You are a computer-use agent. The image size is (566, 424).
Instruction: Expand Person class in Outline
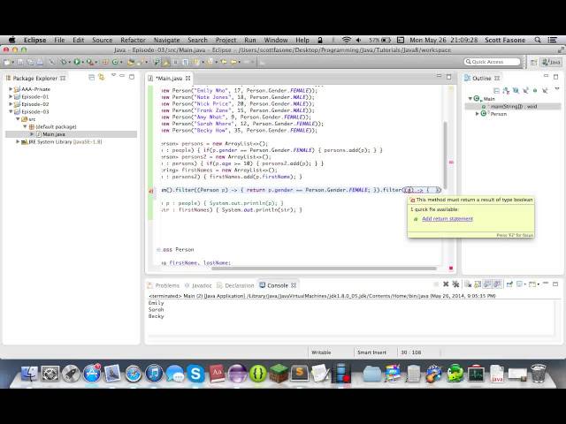478,114
